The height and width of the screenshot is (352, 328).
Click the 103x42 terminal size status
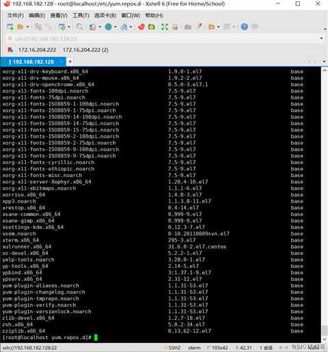(218, 348)
